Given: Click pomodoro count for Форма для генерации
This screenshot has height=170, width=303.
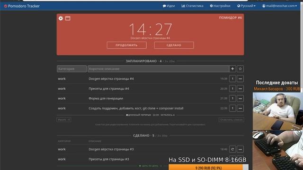Looking at the screenshot, I should [232, 99].
